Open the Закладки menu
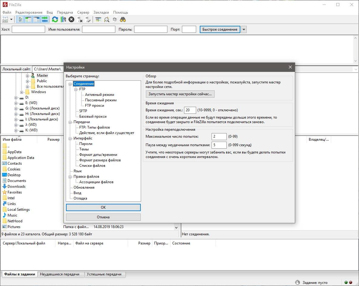359x286 pixels. click(x=101, y=12)
